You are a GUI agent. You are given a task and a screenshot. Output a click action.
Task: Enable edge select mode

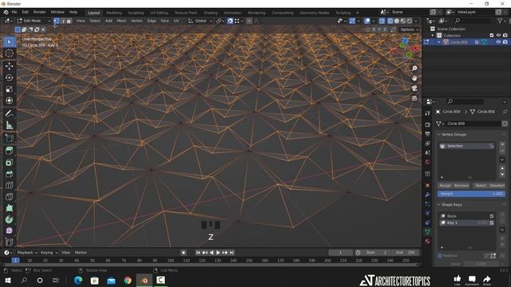point(62,21)
